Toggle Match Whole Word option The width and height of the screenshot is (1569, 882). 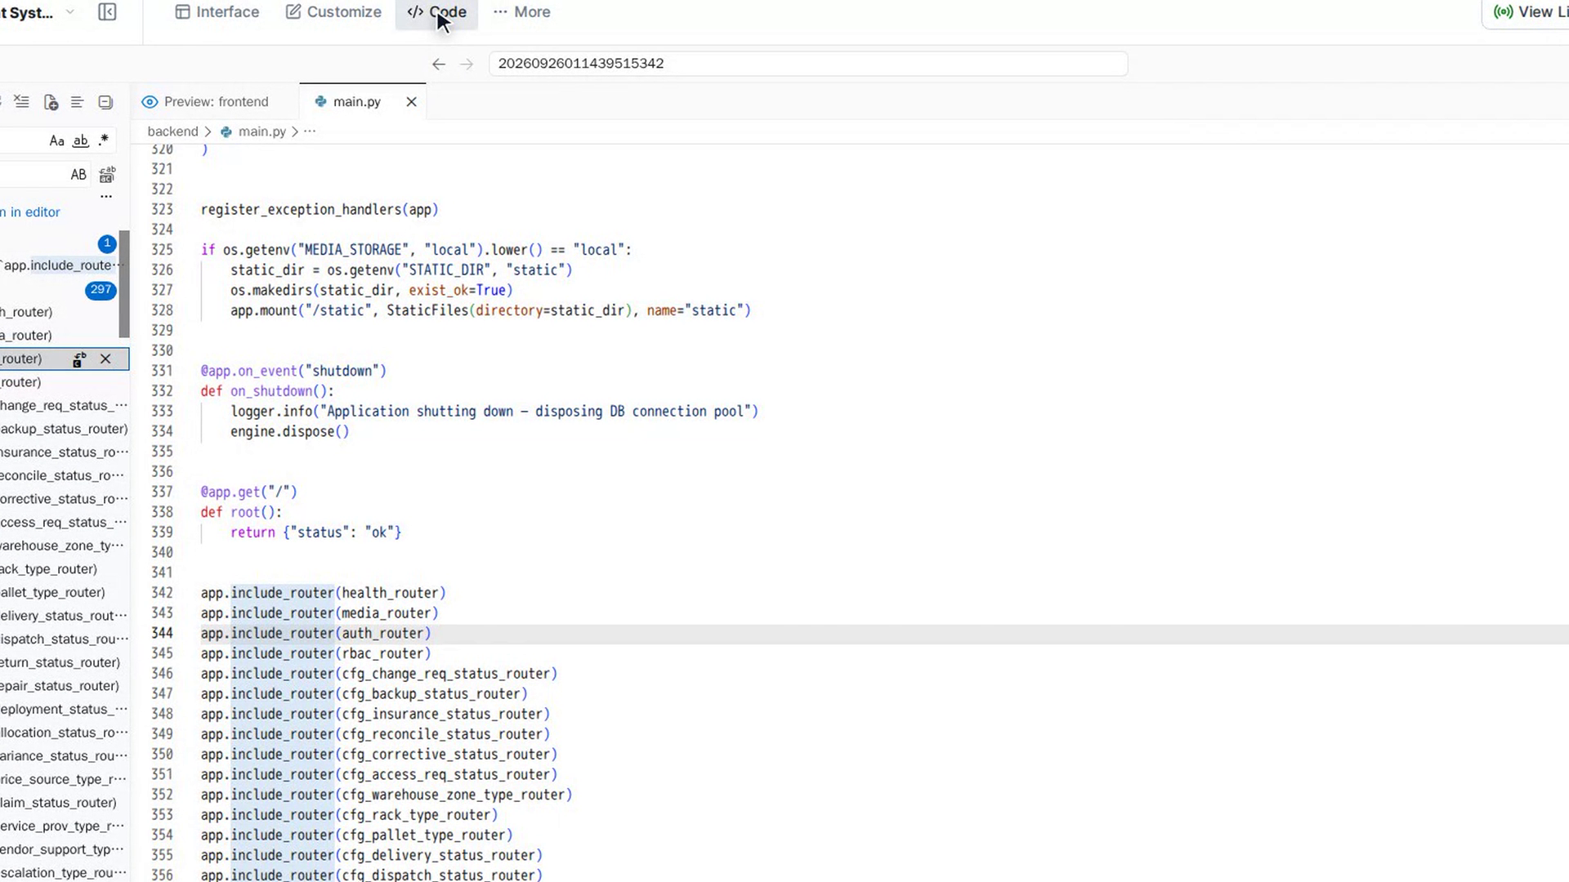point(80,141)
